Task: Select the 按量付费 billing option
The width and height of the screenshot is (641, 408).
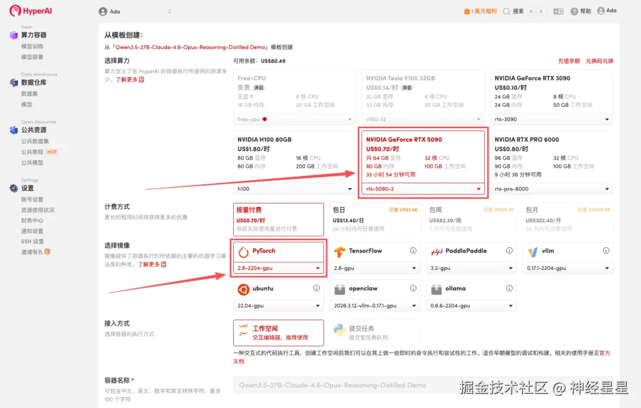Action: click(x=278, y=219)
